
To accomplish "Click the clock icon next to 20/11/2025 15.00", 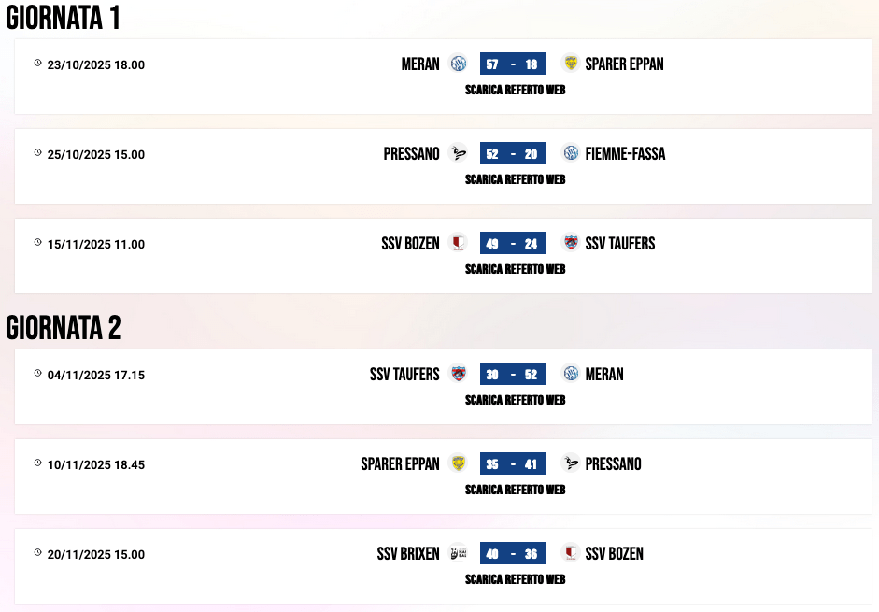I will (38, 553).
